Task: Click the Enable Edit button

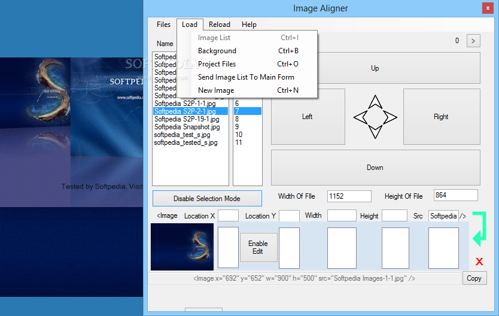Action: [258, 247]
